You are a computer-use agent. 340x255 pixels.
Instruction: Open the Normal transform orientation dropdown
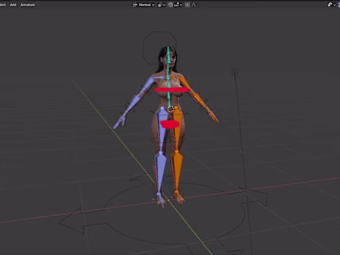[x=147, y=5]
